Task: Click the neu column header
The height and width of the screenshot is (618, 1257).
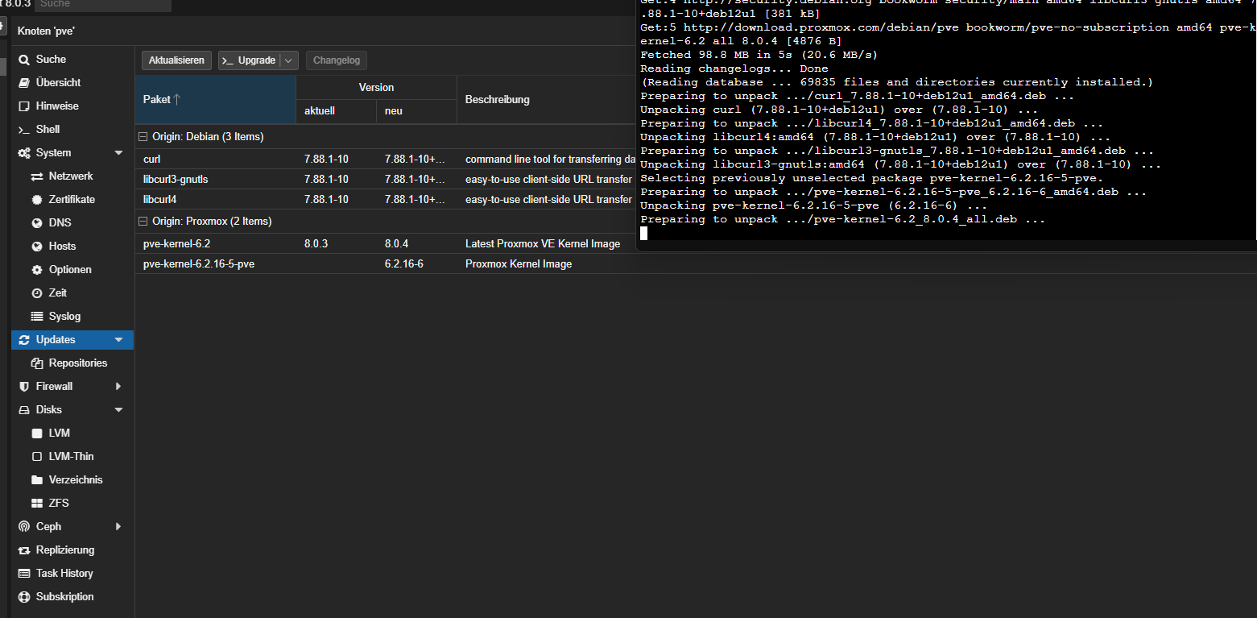Action: 416,111
